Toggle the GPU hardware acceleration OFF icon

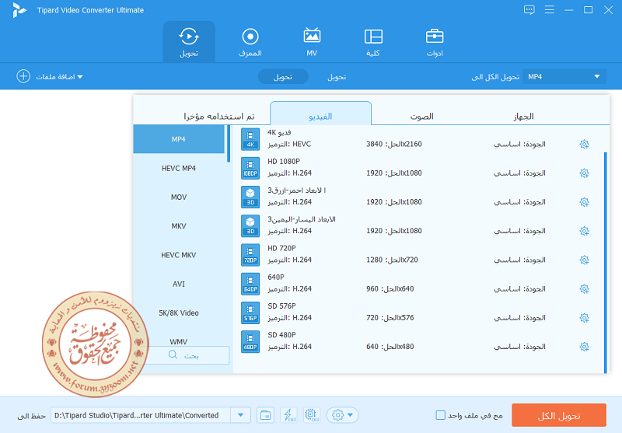(312, 415)
